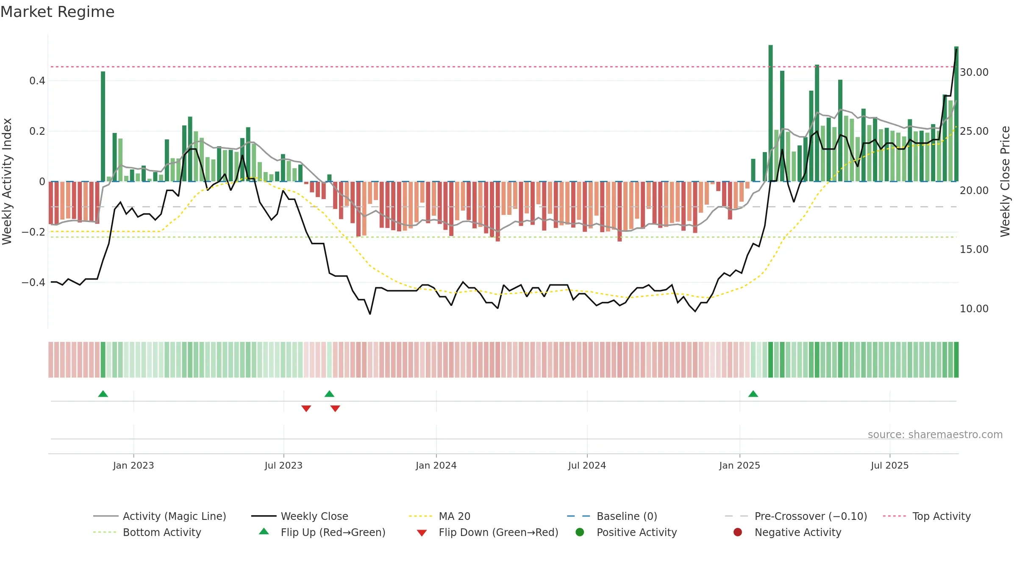Click the Jan 2024 axis label
The height and width of the screenshot is (572, 1017).
pyautogui.click(x=436, y=465)
